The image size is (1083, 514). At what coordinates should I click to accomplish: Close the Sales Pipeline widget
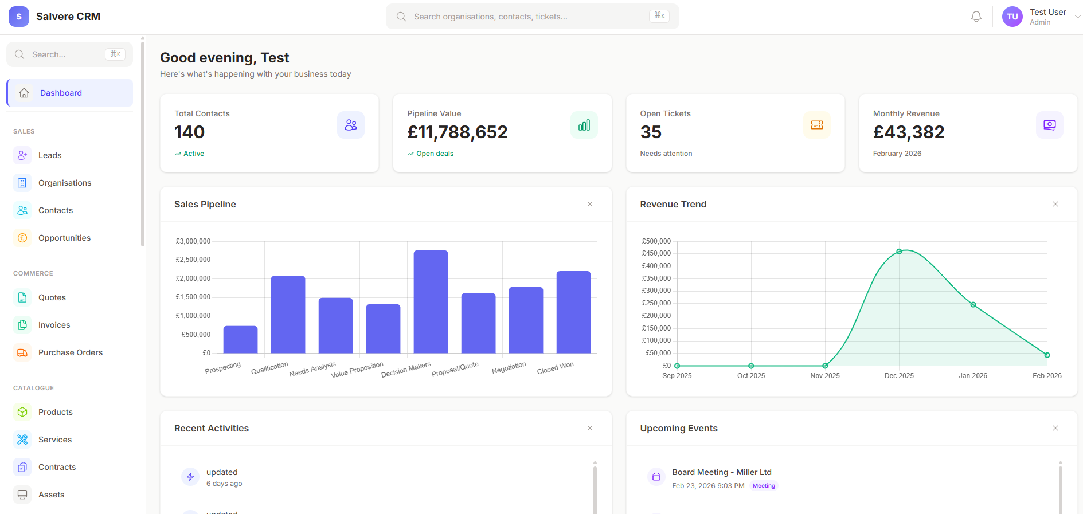(589, 204)
